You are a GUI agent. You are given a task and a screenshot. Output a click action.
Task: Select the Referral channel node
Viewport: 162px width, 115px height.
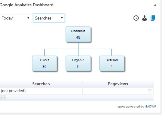click(112, 63)
